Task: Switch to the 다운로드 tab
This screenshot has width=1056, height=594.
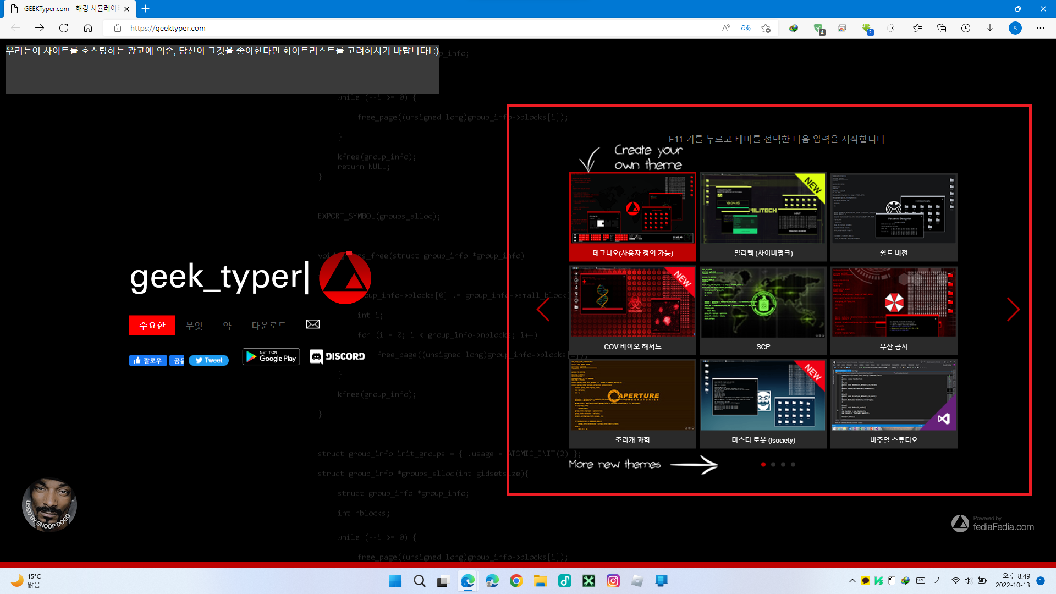Action: click(269, 326)
